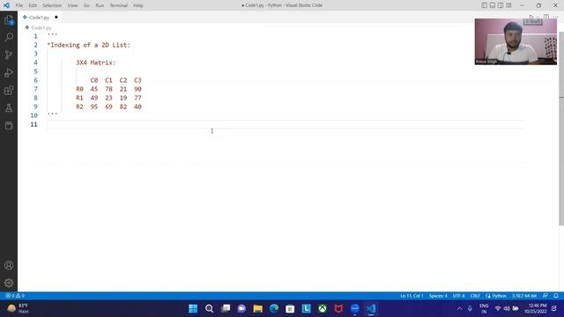Screen dimensions: 564x317
Task: Select the Code1.py editor tab
Action: click(x=39, y=18)
